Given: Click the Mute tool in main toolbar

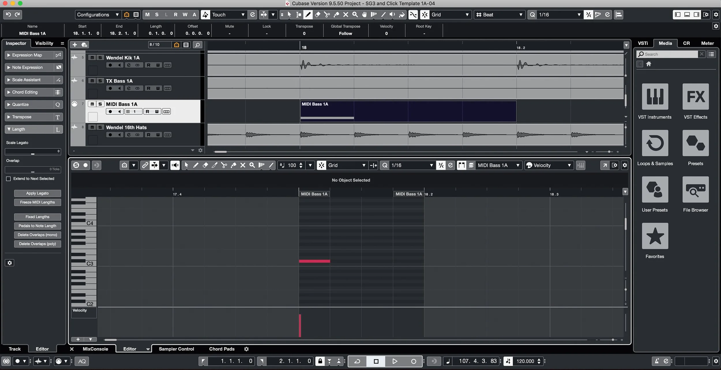Looking at the screenshot, I should pos(346,15).
